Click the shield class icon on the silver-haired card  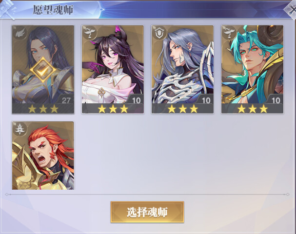click(x=159, y=33)
